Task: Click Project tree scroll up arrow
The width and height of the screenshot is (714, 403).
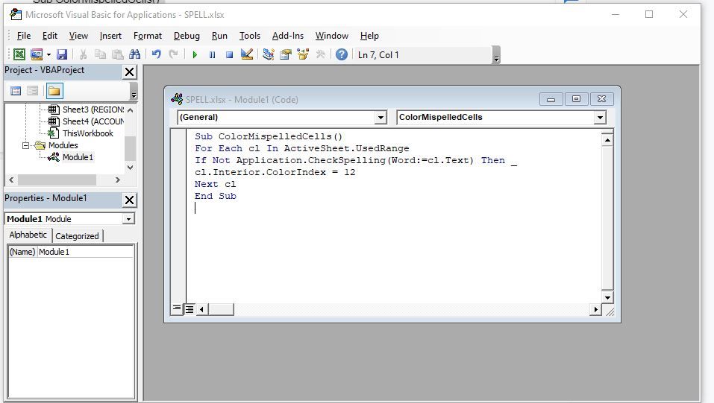Action: coord(131,110)
